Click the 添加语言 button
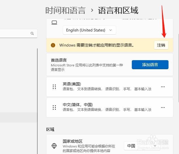The width and height of the screenshot is (179, 154). click(150, 65)
